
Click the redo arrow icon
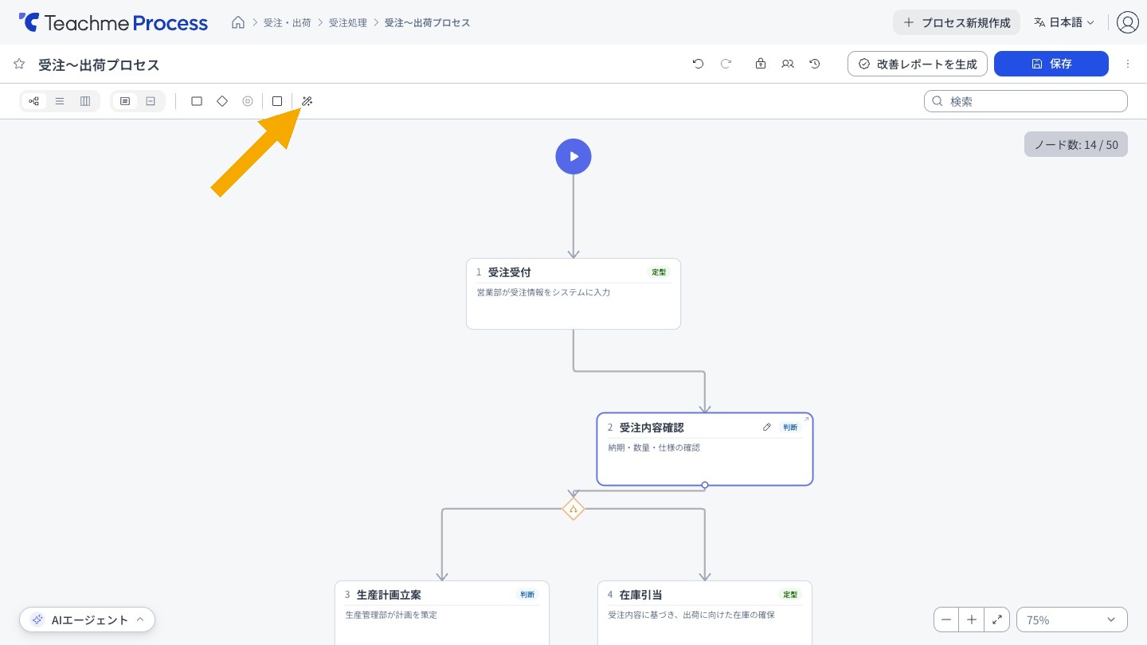tap(726, 64)
